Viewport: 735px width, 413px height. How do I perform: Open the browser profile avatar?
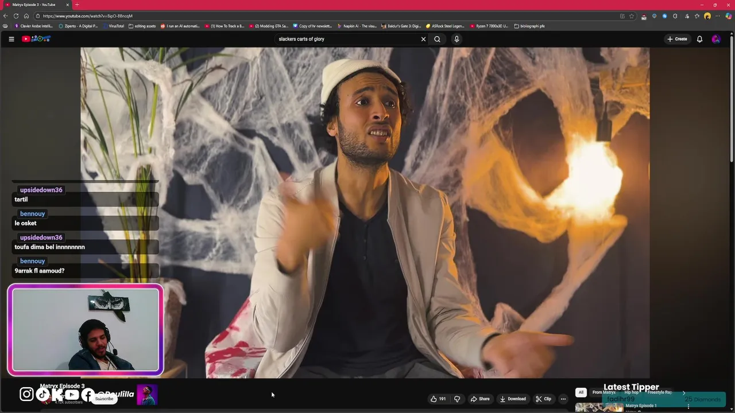(707, 16)
